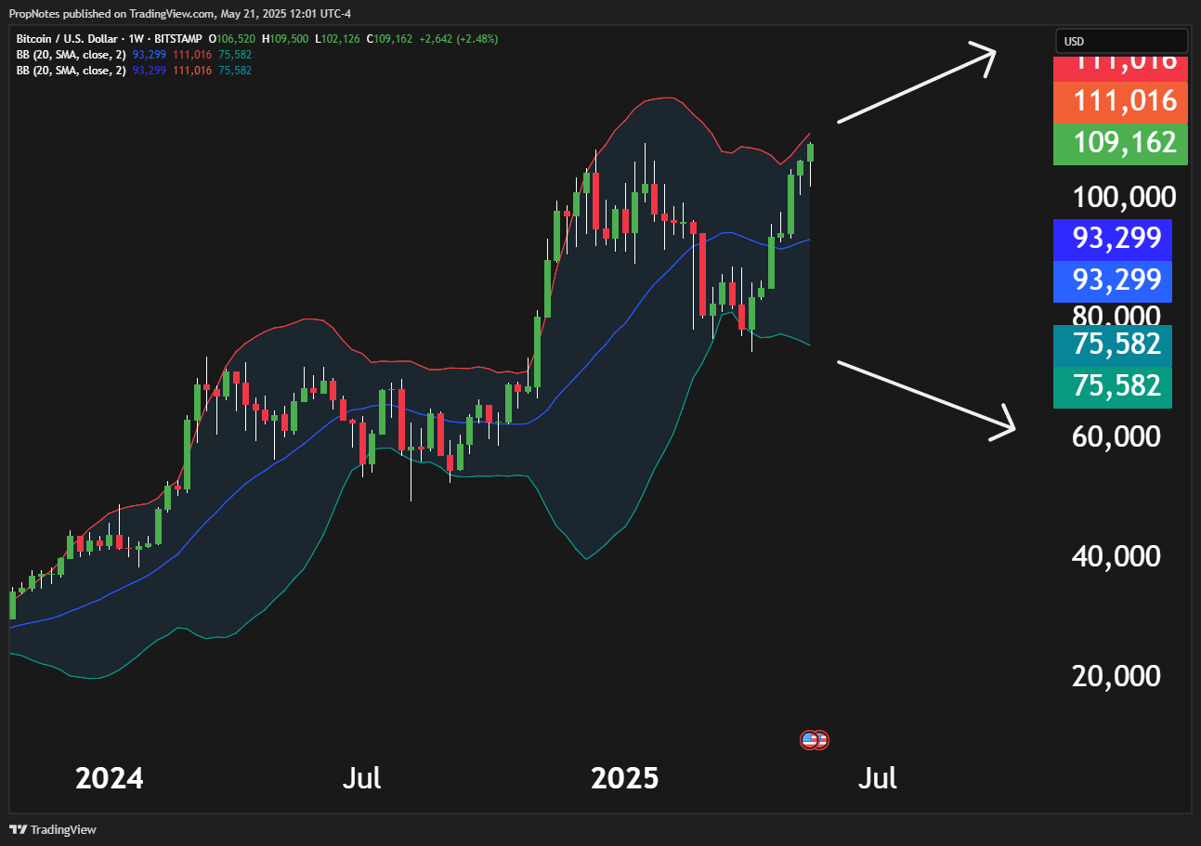The height and width of the screenshot is (846, 1201).
Task: Click the US flag economic event marker
Action: click(814, 739)
